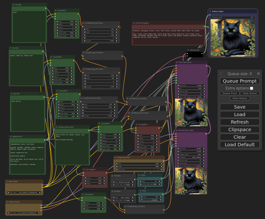Open the settings gear in the queue panel

pyautogui.click(x=258, y=74)
